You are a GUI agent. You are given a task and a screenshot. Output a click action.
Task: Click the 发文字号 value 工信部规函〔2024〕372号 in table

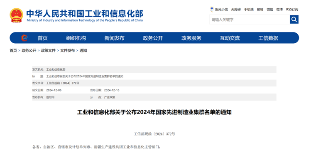point(63,83)
